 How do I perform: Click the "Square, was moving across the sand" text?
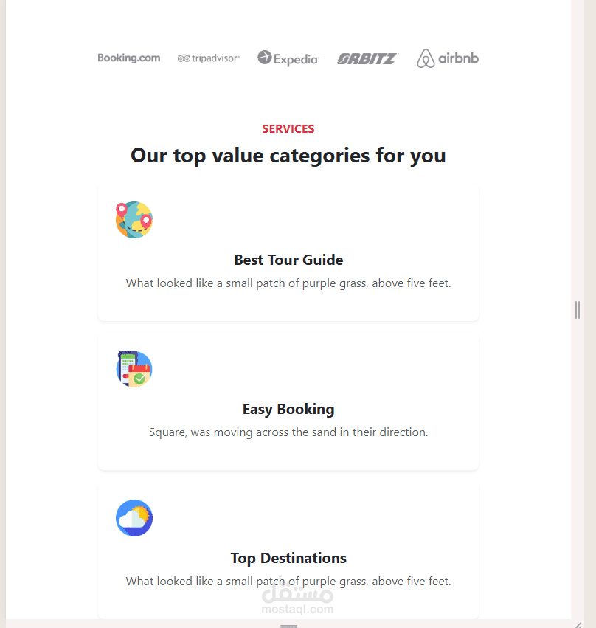coord(288,432)
